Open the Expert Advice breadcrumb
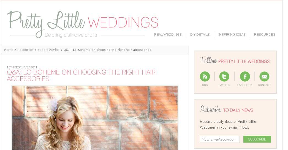This screenshot has height=150, width=288. coord(48,50)
